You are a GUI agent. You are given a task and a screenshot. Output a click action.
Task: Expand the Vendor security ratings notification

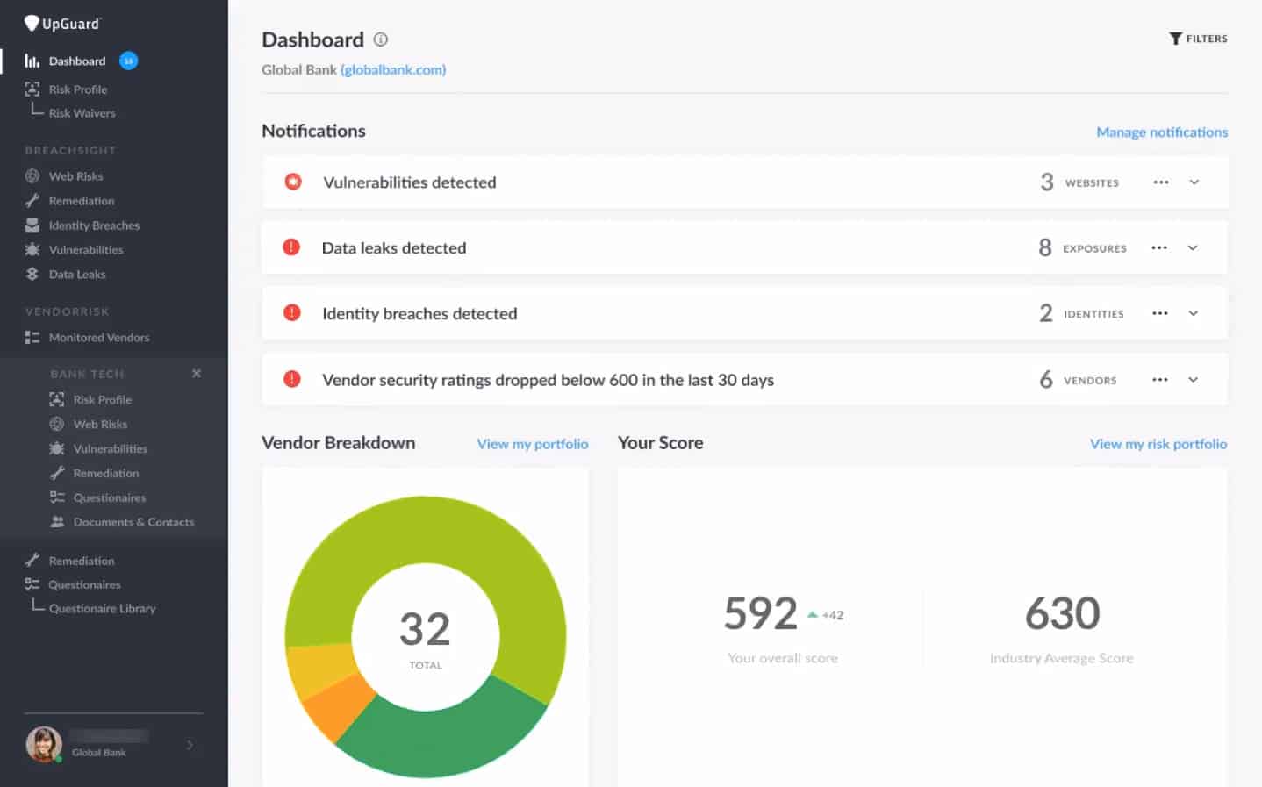click(1194, 380)
